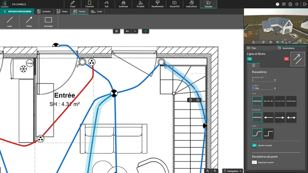This screenshot has width=308, height=173.
Task: Open the comments chat icon
Action: pyautogui.click(x=284, y=4)
